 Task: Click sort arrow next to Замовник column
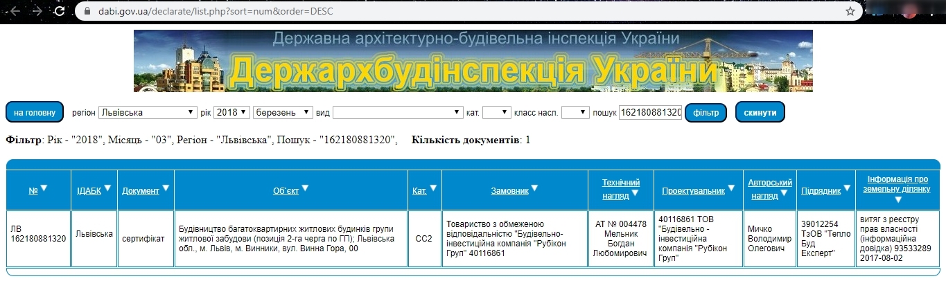[534, 188]
